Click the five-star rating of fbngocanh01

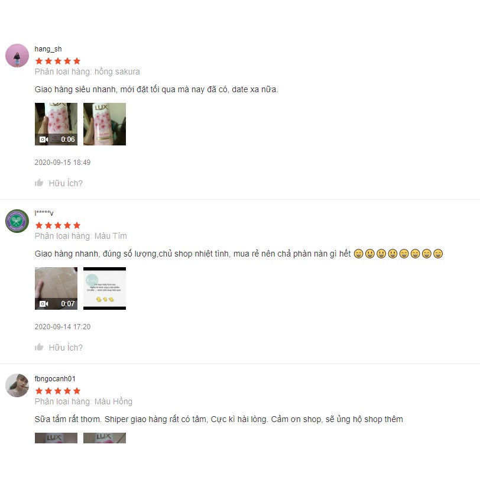[58, 391]
